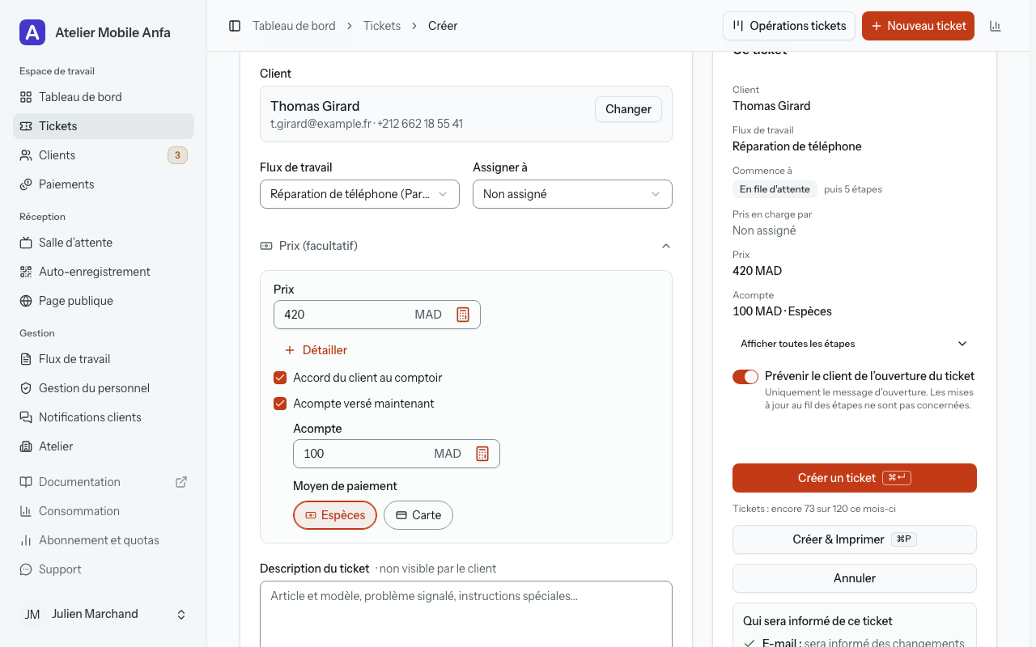Click the Tableau de bord sidebar icon
Screen dimensions: 1036x647
26,97
